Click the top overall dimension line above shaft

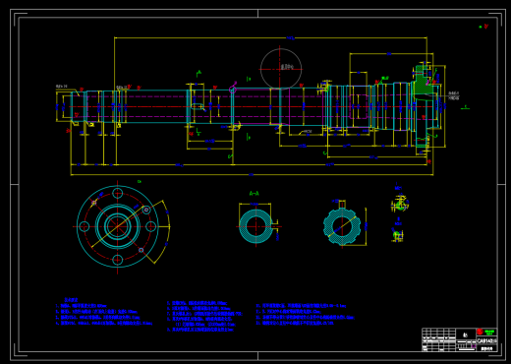click(x=270, y=38)
